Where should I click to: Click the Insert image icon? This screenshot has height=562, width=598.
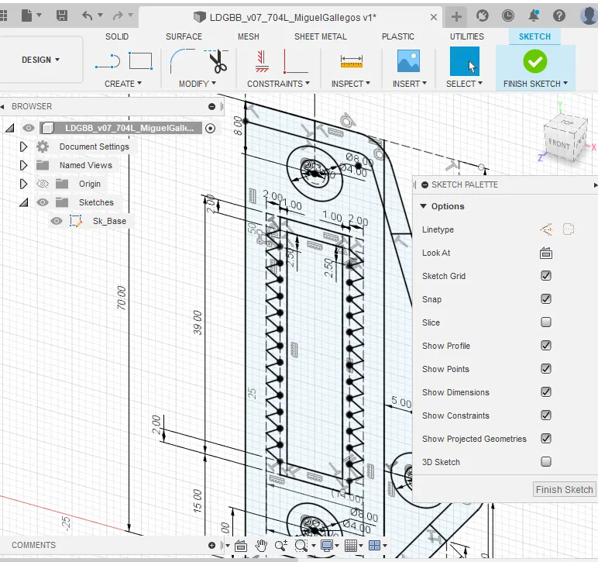tap(408, 60)
